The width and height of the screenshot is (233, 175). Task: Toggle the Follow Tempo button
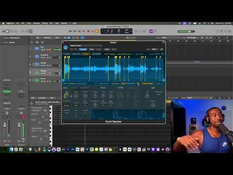coord(148,84)
